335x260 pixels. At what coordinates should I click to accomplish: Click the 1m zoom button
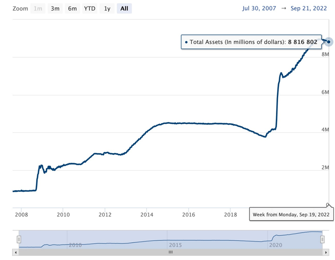point(38,8)
